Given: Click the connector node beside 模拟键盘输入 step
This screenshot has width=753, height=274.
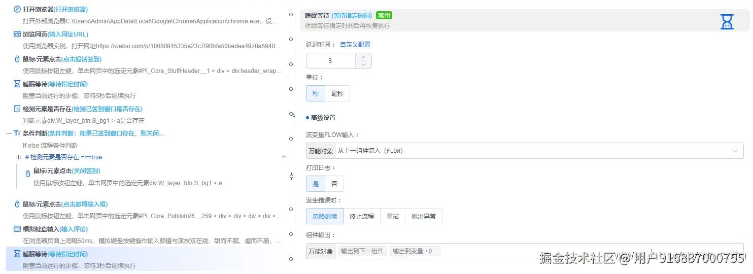Looking at the screenshot, I should [x=291, y=234].
